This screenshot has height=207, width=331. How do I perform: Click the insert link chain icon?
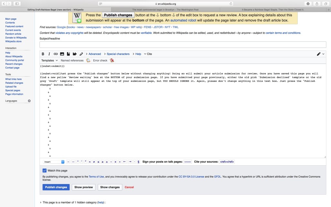pyautogui.click(x=56, y=54)
